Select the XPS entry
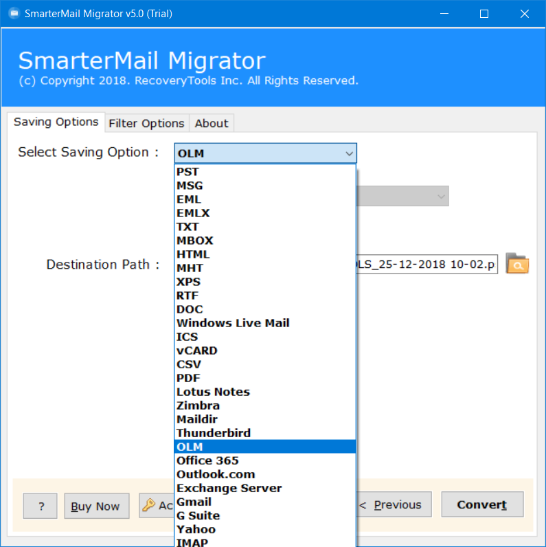This screenshot has width=546, height=547. pyautogui.click(x=265, y=282)
